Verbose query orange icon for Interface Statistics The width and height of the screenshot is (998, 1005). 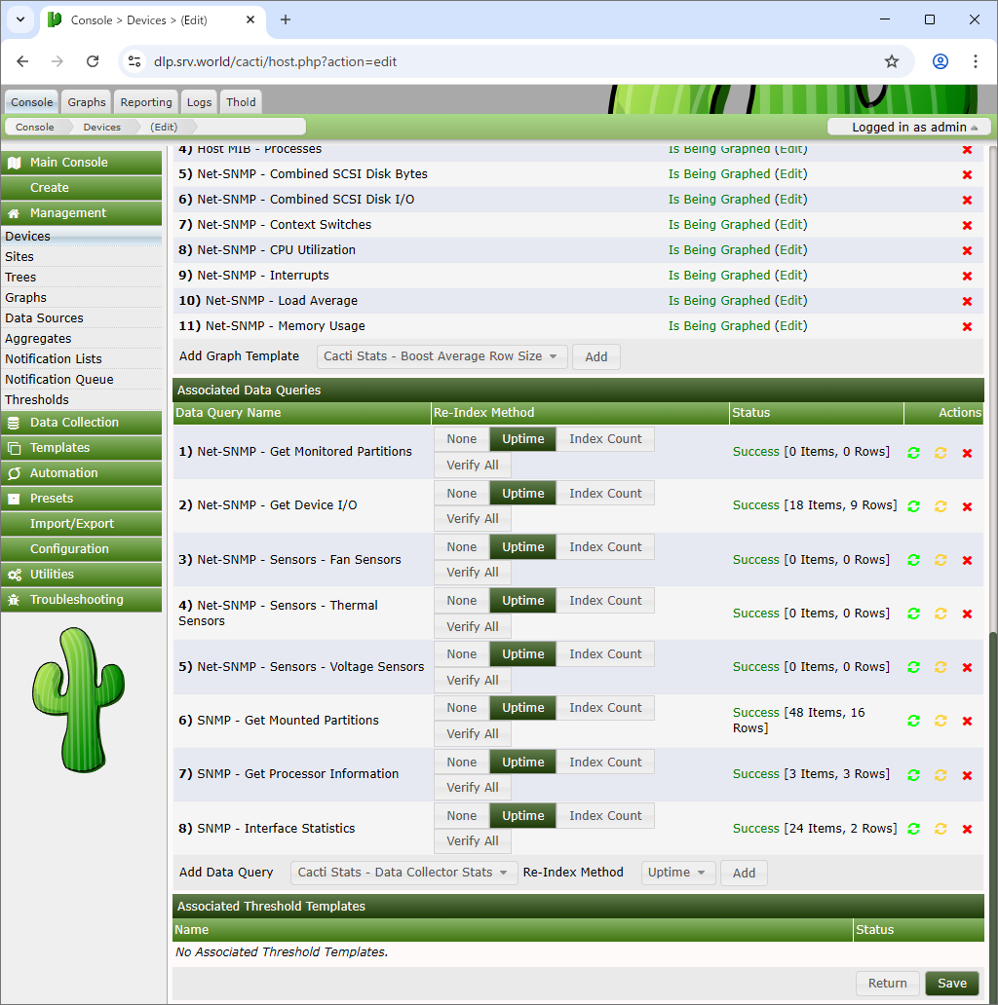[x=940, y=829]
